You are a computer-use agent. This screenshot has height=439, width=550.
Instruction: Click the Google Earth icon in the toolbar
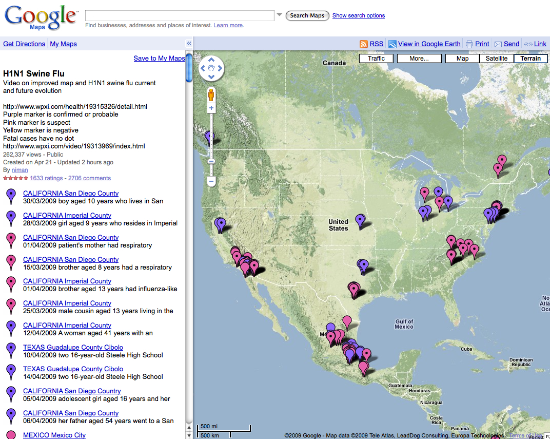pos(392,44)
